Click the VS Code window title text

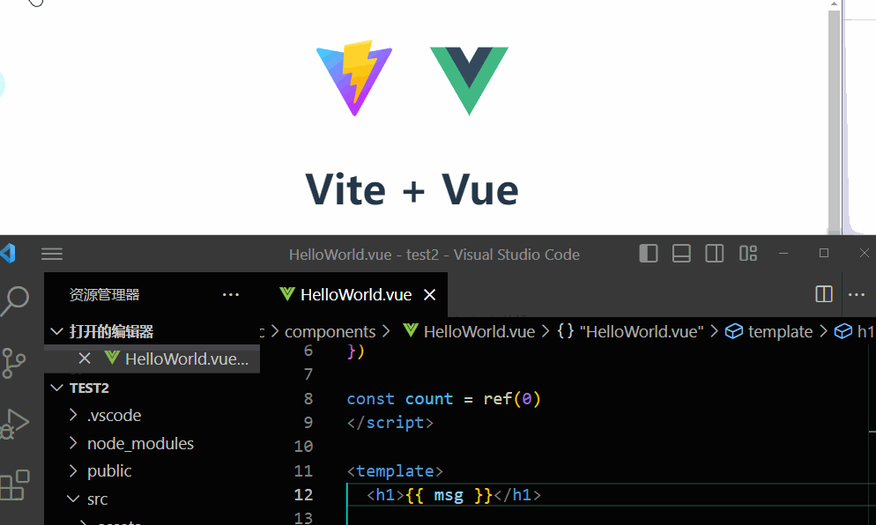[x=434, y=255]
